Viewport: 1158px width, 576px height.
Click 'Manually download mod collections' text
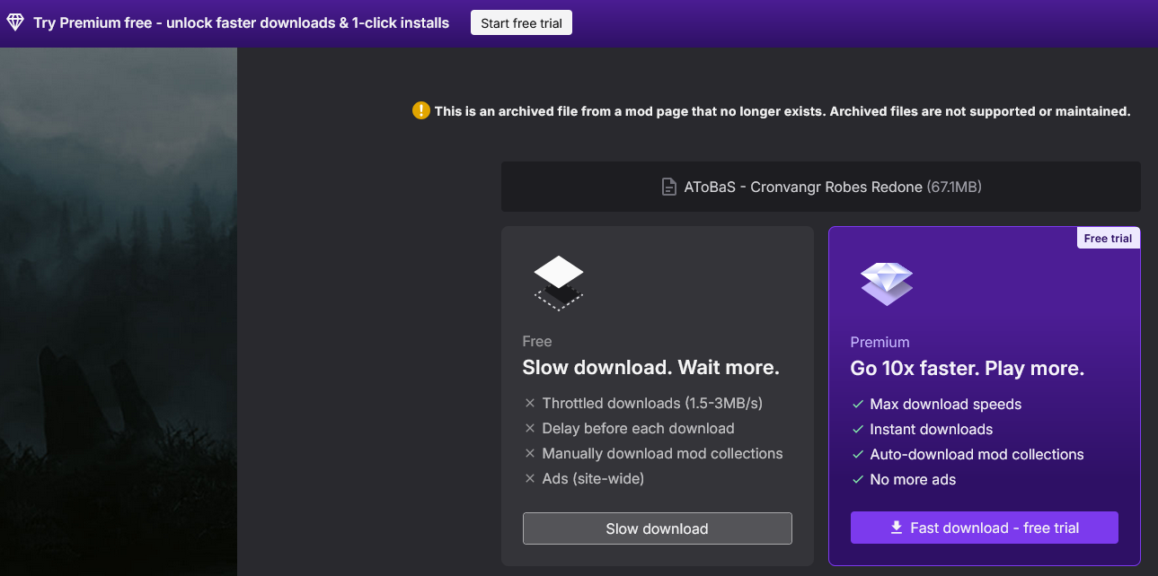(x=662, y=454)
